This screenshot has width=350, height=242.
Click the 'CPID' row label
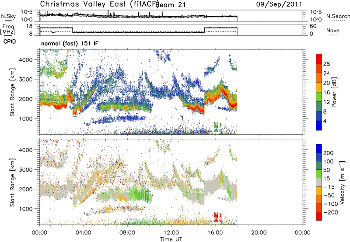10,41
